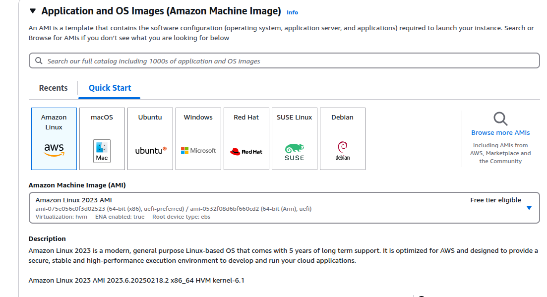This screenshot has height=297, width=547.
Task: Click the ami-075e056c0f3d02523 ID line
Action: point(174,209)
